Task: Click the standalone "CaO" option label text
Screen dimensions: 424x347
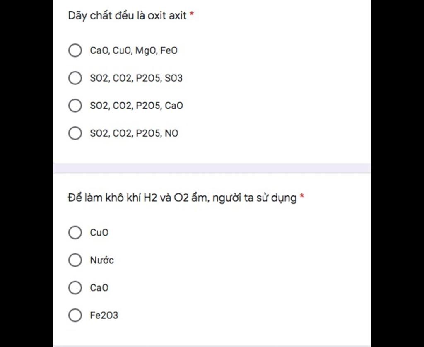Action: pyautogui.click(x=99, y=288)
